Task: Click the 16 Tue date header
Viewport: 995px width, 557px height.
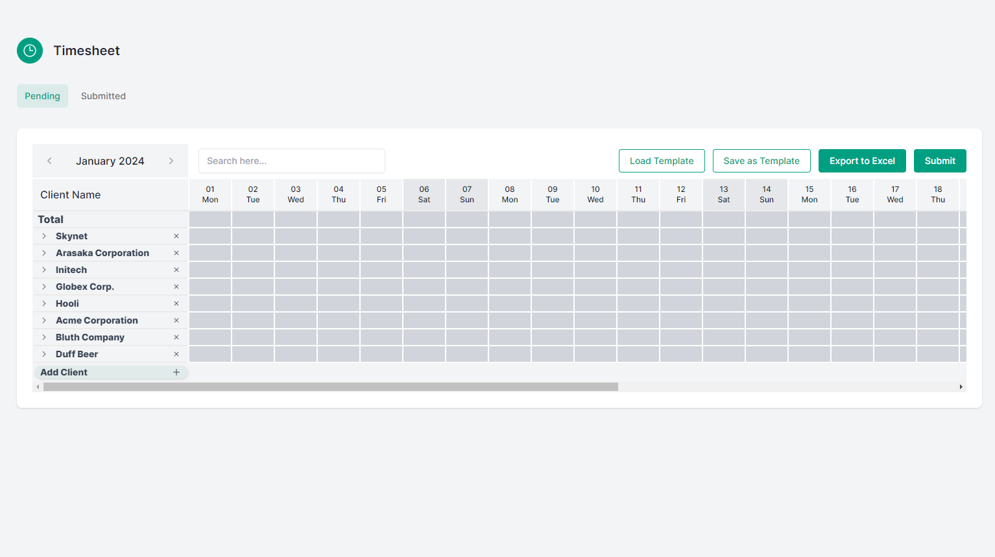Action: coord(852,195)
